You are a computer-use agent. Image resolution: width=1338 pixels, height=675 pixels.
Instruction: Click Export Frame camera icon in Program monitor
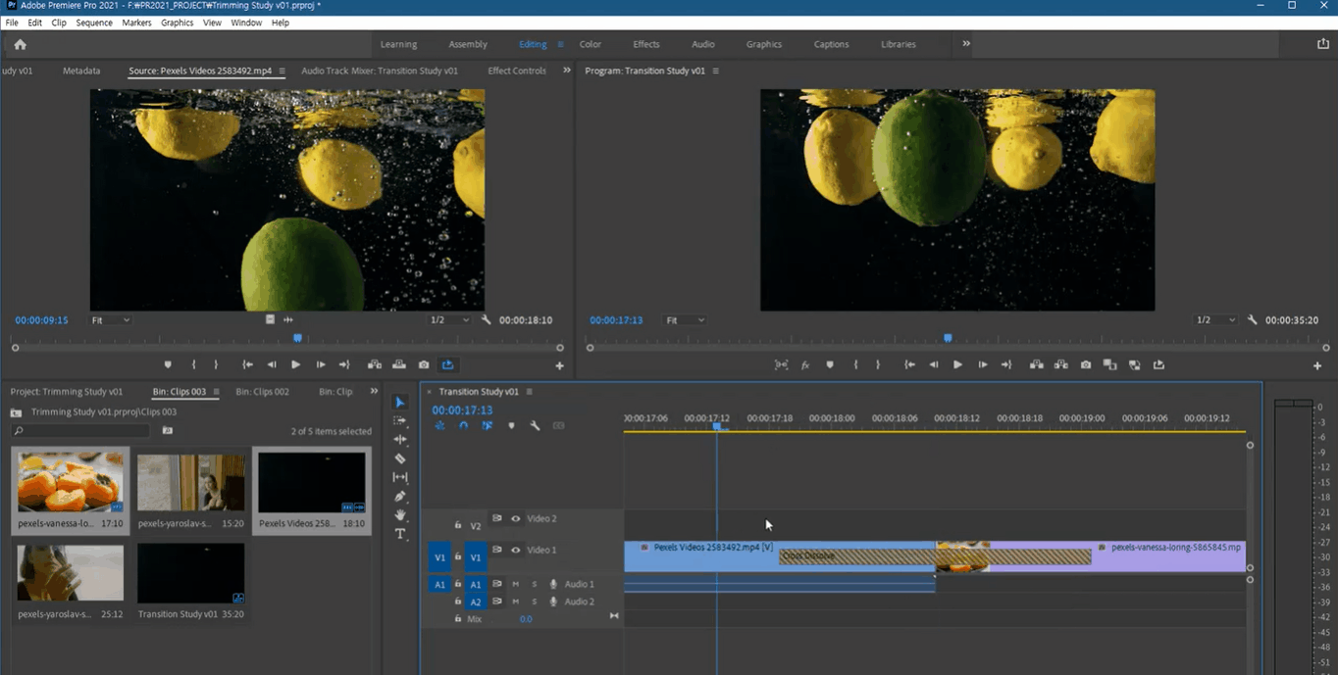[x=1085, y=364]
